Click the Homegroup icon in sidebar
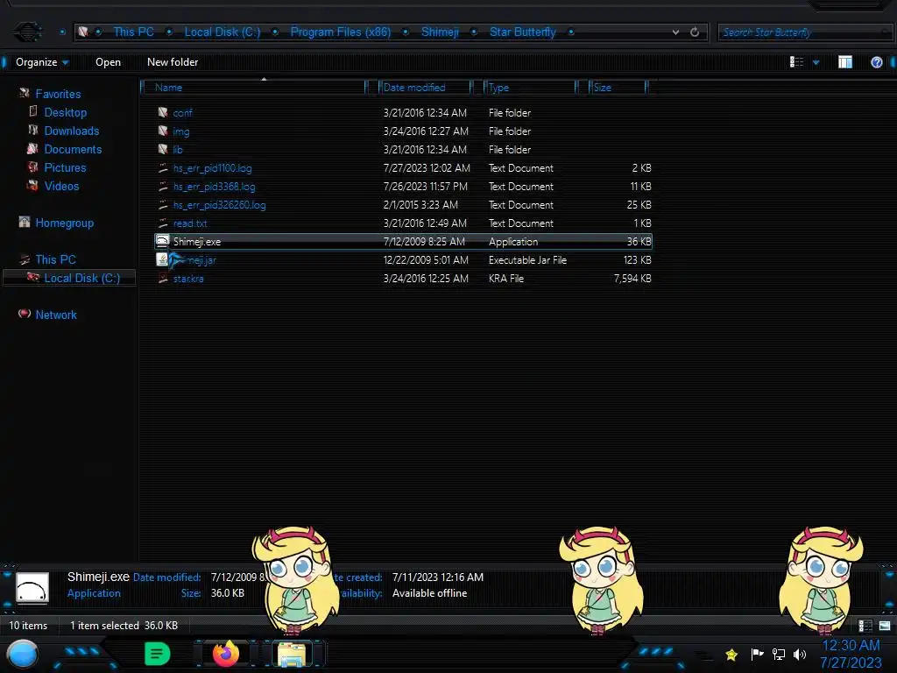Image resolution: width=897 pixels, height=673 pixels. [24, 222]
